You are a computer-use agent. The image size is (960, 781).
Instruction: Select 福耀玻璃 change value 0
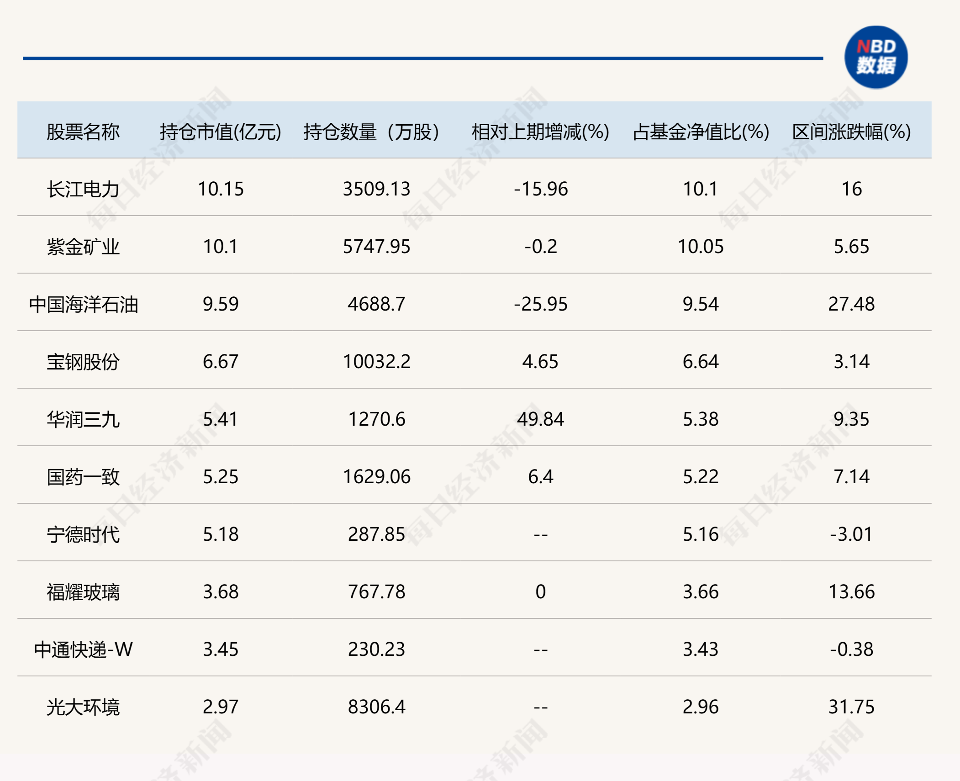(x=540, y=592)
